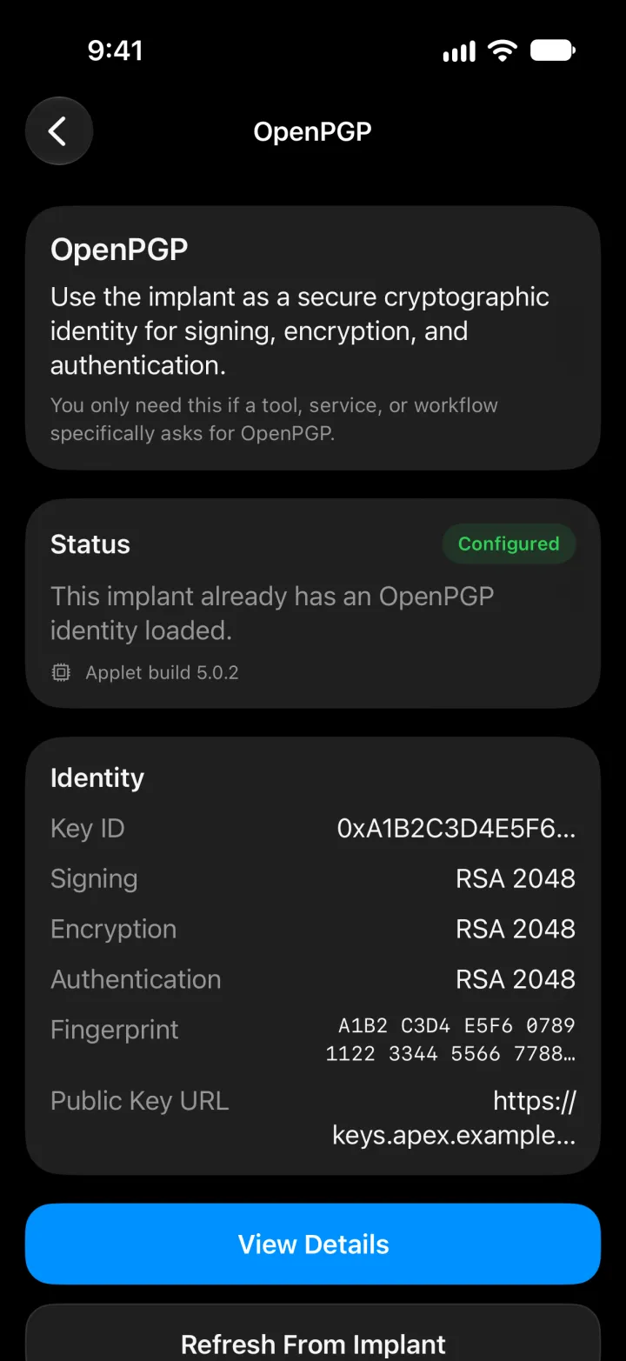Tap the chip icon beside Applet build
This screenshot has width=626, height=1361.
coord(61,672)
